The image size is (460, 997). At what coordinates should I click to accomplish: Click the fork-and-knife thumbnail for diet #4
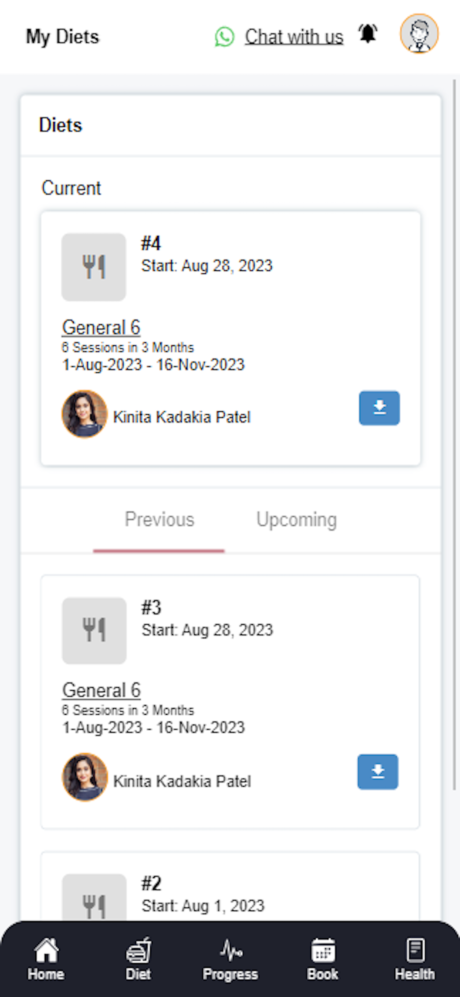(94, 267)
